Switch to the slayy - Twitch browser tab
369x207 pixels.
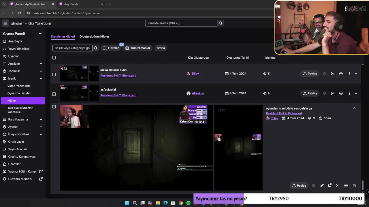point(82,4)
